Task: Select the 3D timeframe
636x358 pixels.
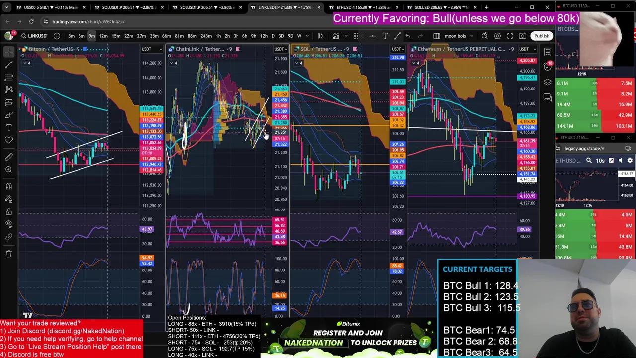Action: pos(281,36)
